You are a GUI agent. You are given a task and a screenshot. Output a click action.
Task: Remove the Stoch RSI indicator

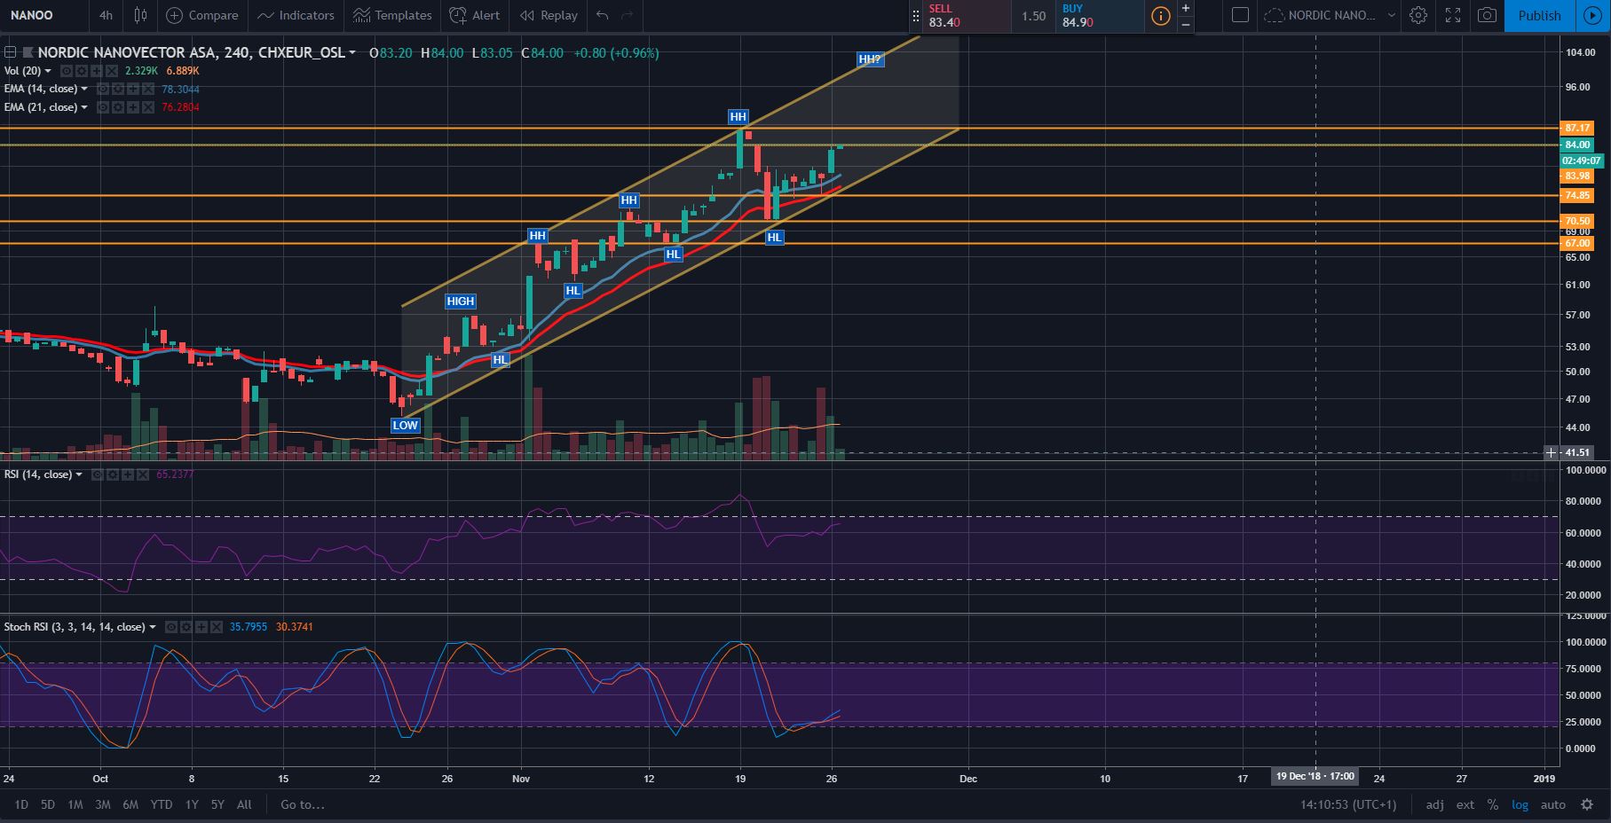(x=215, y=627)
